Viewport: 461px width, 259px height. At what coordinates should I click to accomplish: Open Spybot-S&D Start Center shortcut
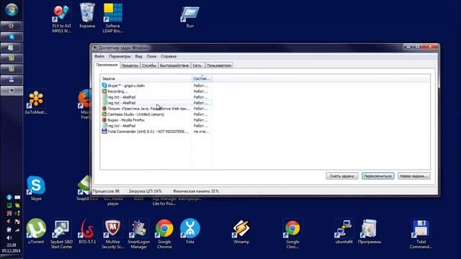(x=61, y=234)
